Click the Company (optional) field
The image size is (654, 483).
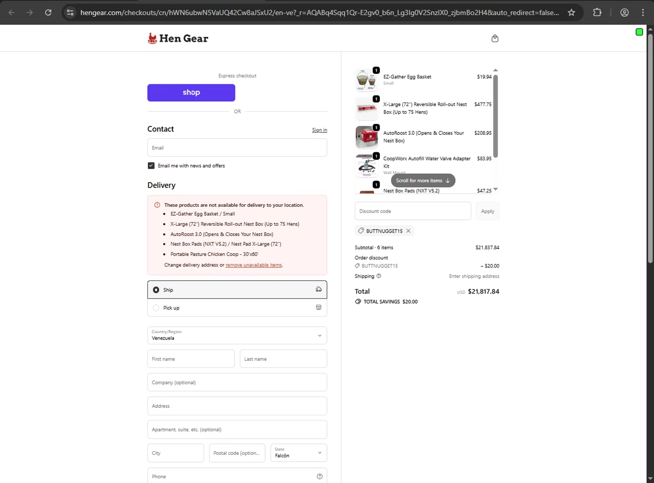coord(237,382)
